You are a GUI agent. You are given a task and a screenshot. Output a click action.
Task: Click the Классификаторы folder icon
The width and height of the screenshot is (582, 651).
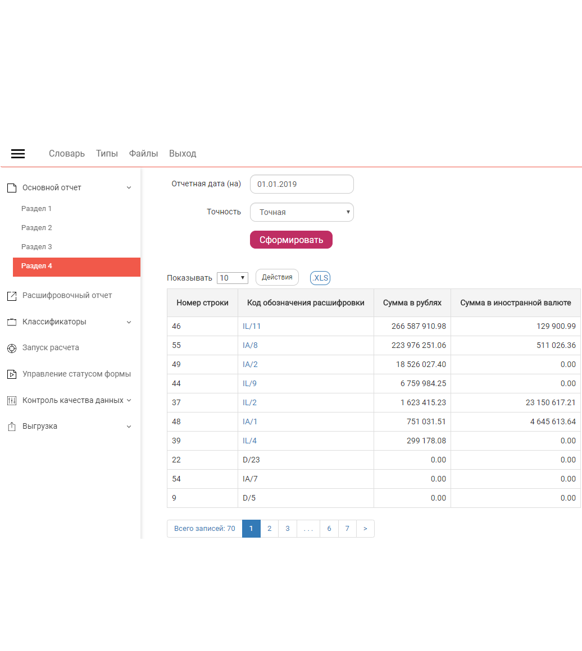tap(11, 322)
